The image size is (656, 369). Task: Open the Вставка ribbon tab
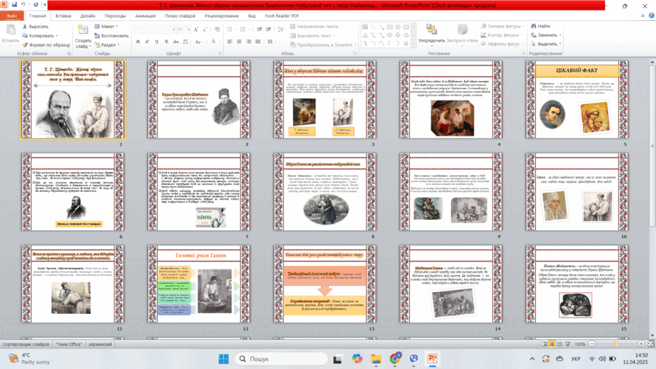point(64,16)
